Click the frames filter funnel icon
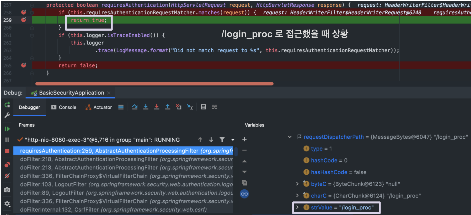 tap(222, 140)
